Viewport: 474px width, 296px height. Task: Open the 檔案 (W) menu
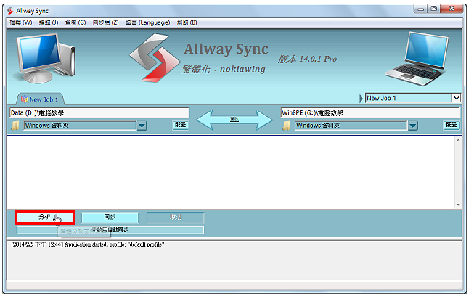coord(20,22)
